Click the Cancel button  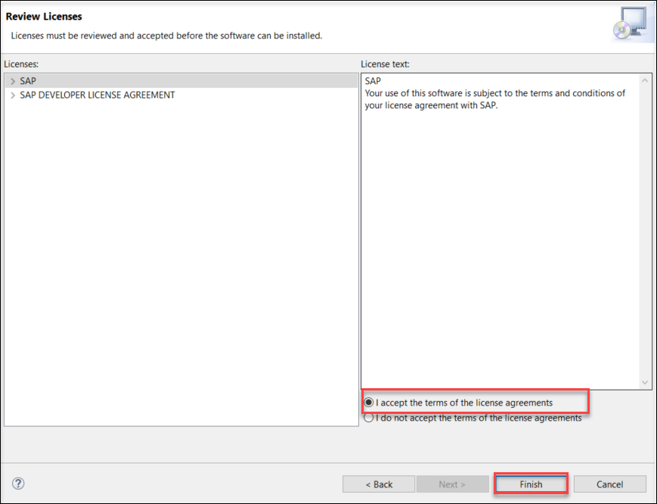point(609,484)
